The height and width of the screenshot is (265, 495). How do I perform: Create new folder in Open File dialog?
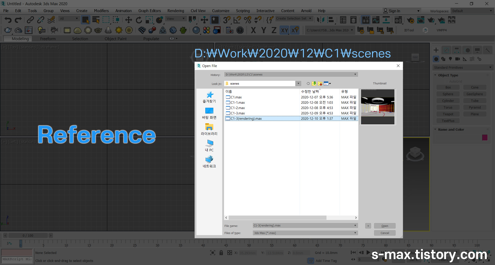click(x=320, y=84)
